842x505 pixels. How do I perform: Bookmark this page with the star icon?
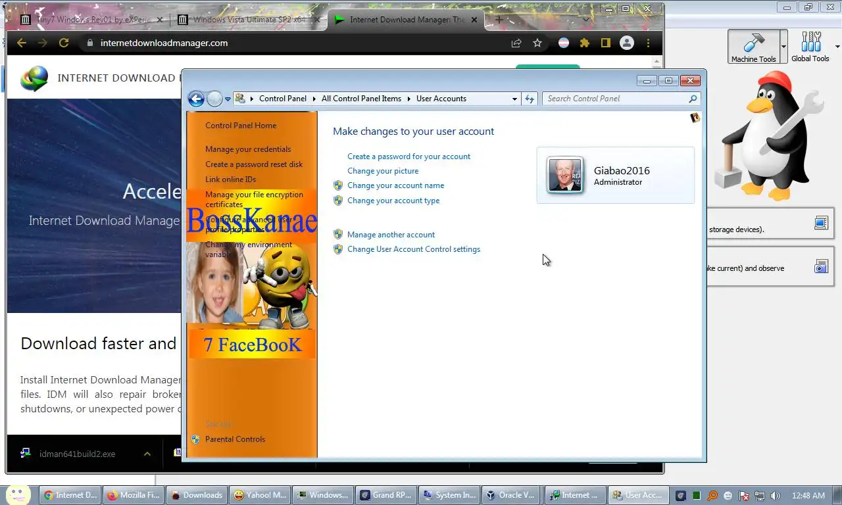[537, 43]
